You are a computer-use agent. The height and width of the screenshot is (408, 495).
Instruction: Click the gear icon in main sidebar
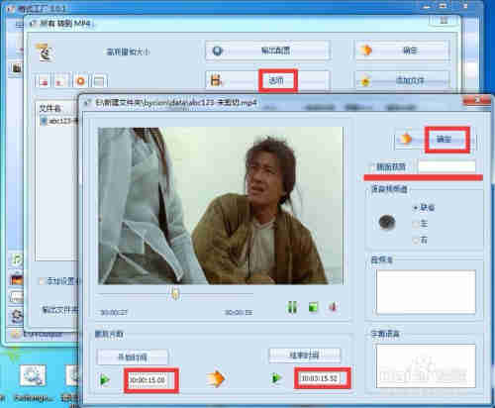coord(16,316)
